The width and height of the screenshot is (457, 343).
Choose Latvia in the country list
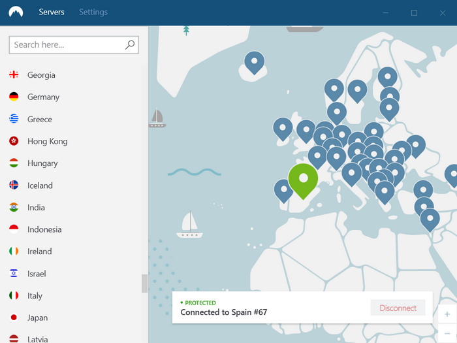(38, 339)
